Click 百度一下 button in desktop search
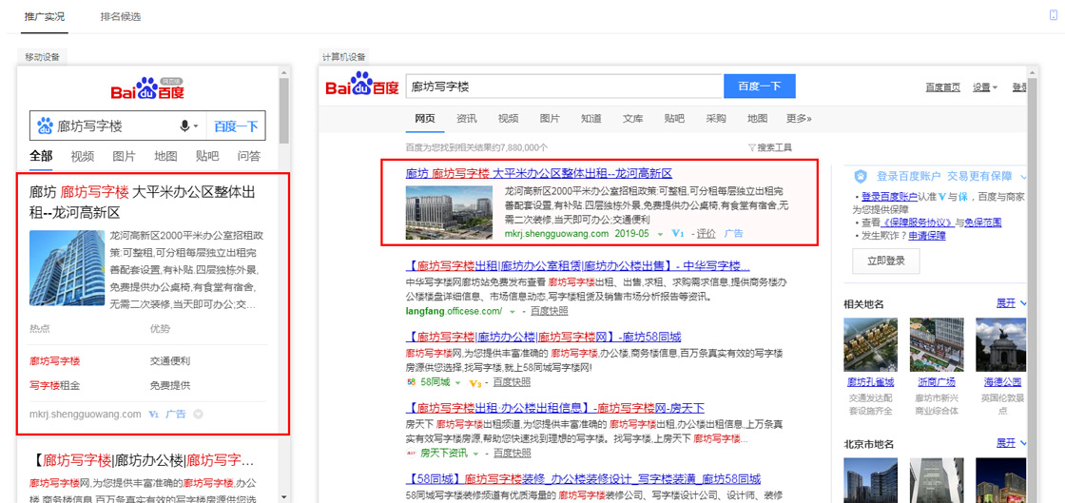 (760, 87)
